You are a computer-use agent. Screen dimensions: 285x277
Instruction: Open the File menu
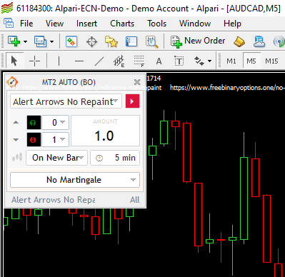click(x=26, y=24)
